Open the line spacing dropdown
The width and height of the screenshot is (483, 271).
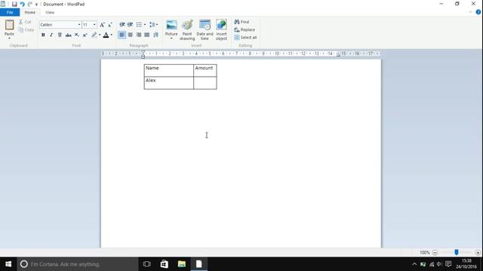153,25
